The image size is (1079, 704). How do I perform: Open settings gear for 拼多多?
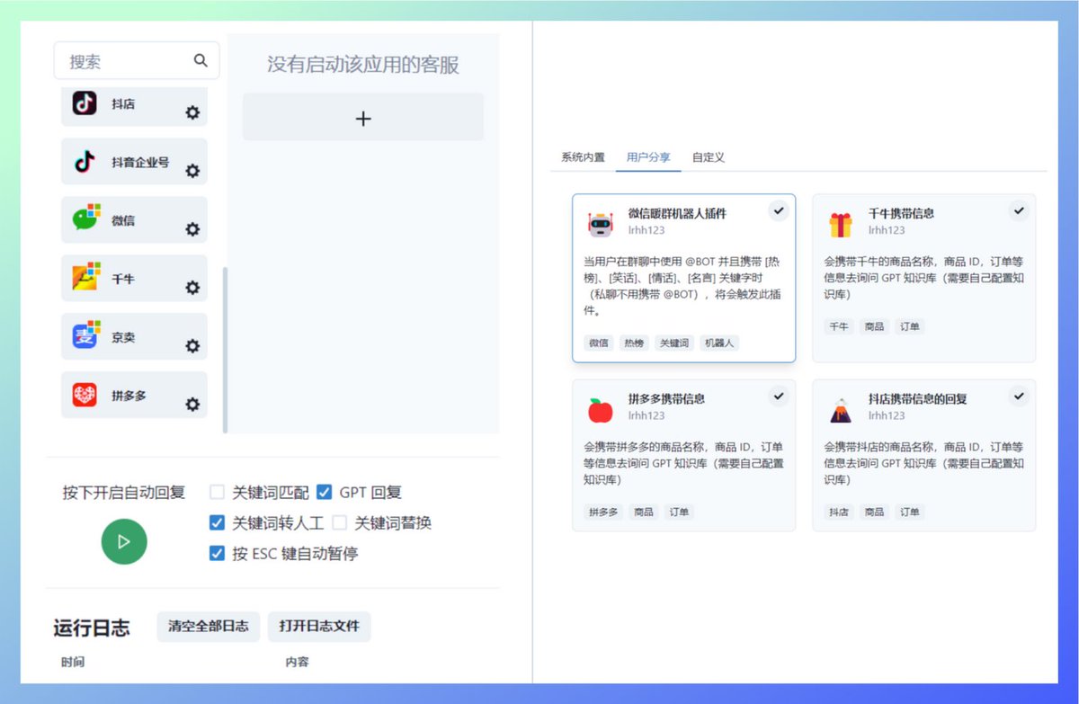point(192,405)
